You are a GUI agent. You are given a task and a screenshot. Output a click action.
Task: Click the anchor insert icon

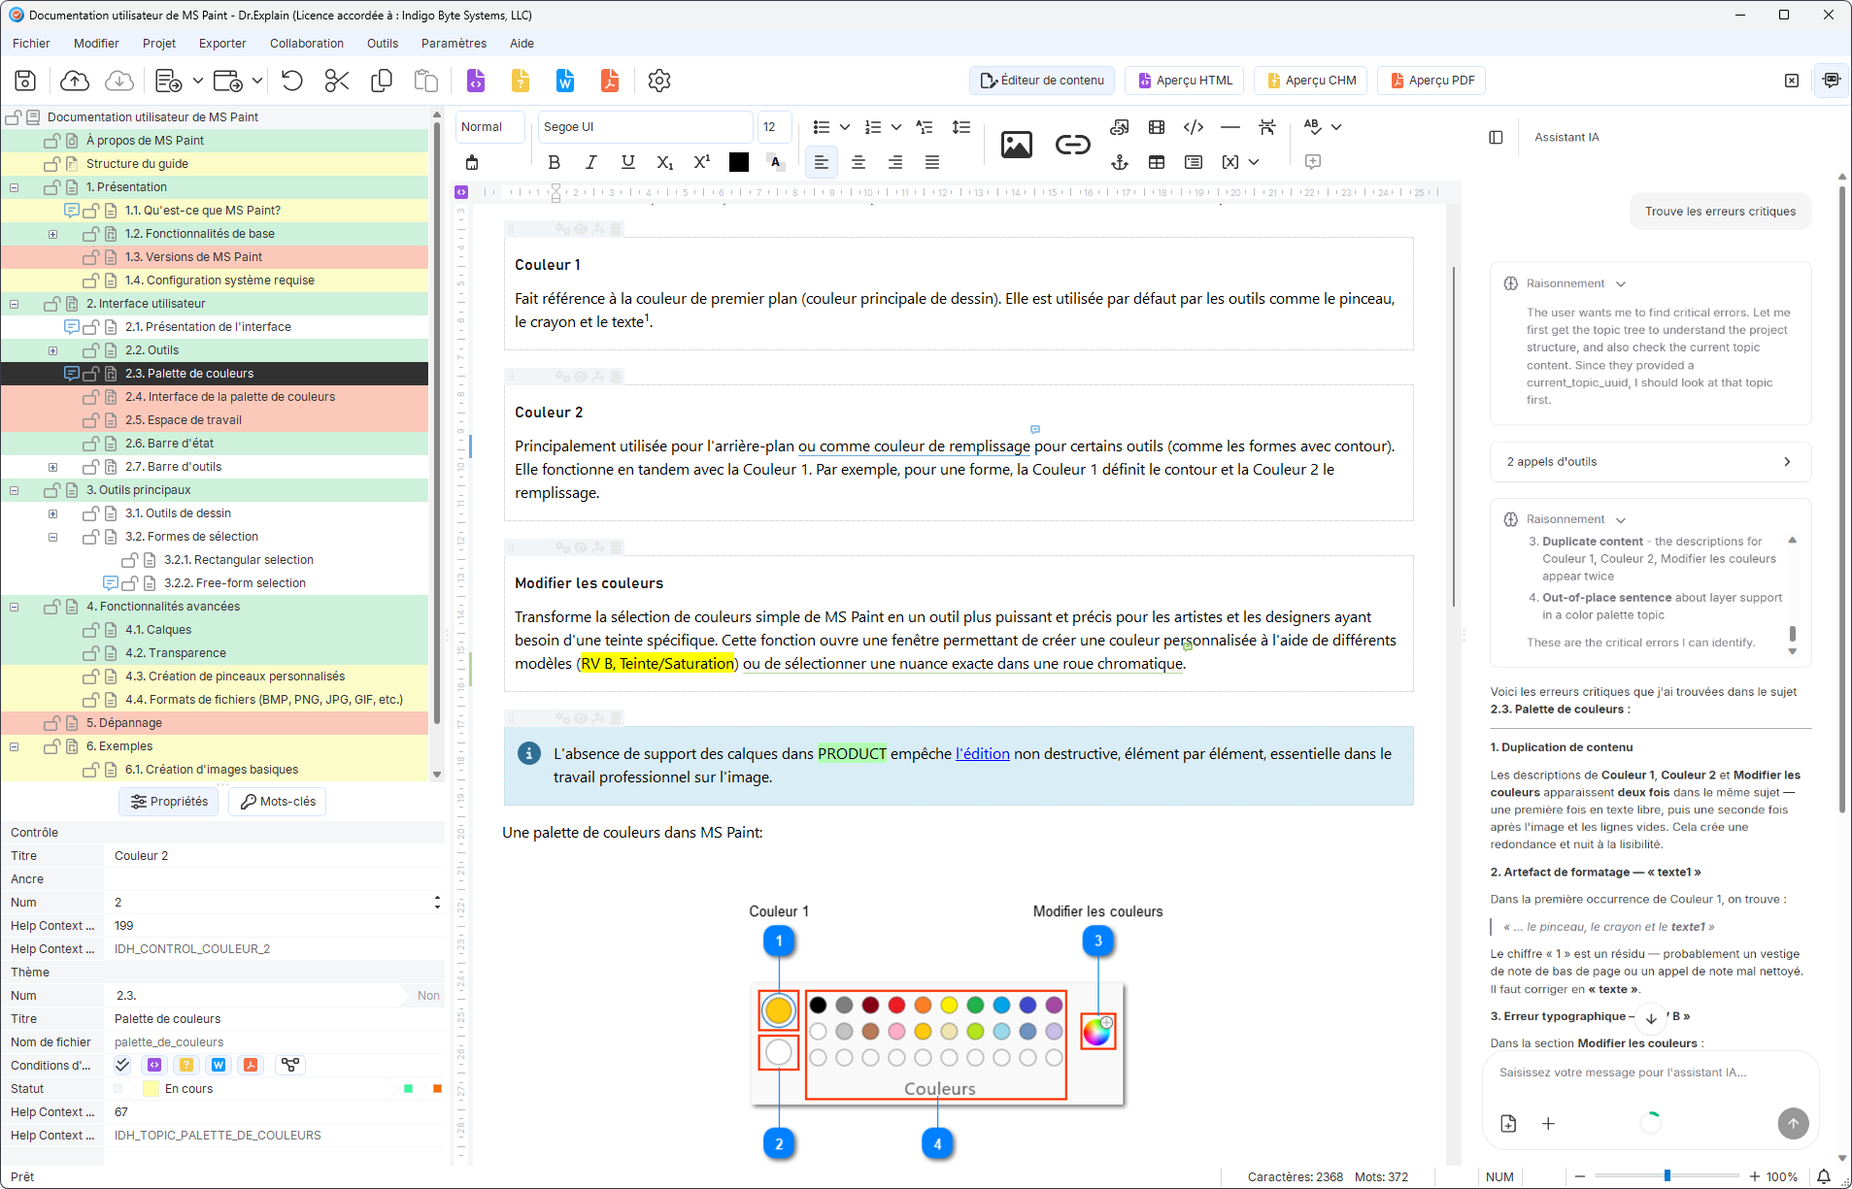tap(1120, 162)
